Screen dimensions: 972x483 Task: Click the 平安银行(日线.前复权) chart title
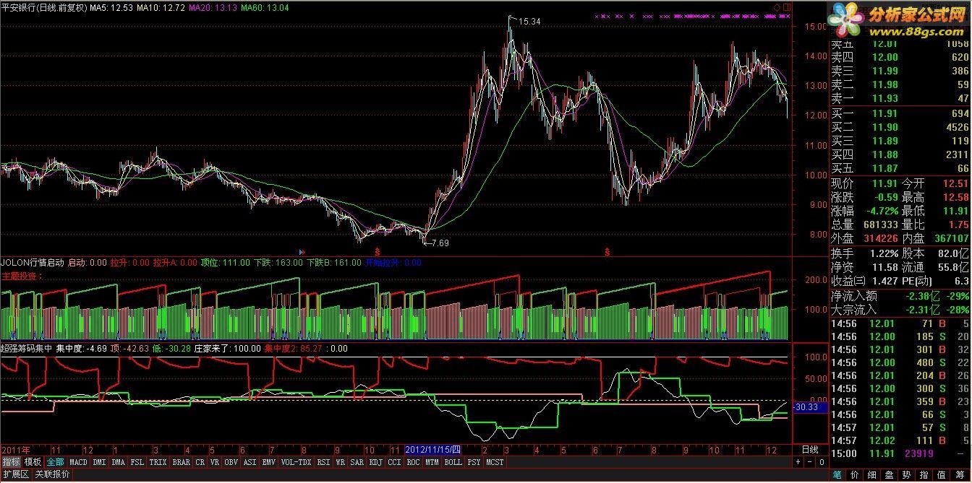(x=44, y=7)
